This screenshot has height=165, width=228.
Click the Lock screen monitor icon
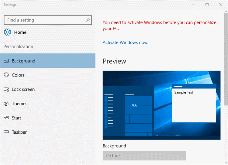(6, 89)
